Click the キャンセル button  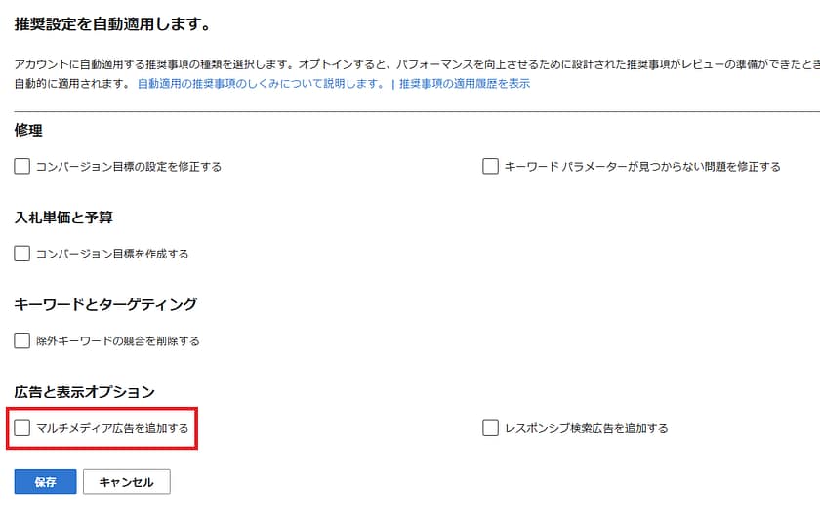click(x=126, y=482)
